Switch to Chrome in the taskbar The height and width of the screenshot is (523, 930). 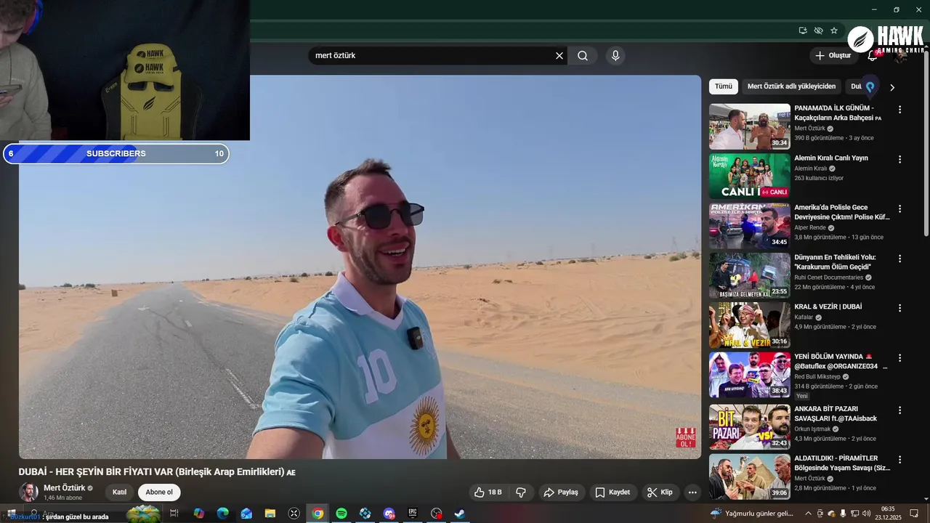[318, 514]
